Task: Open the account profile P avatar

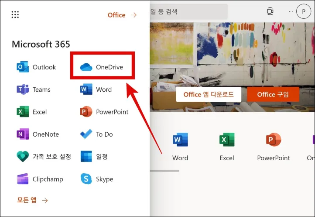Action: click(x=304, y=11)
